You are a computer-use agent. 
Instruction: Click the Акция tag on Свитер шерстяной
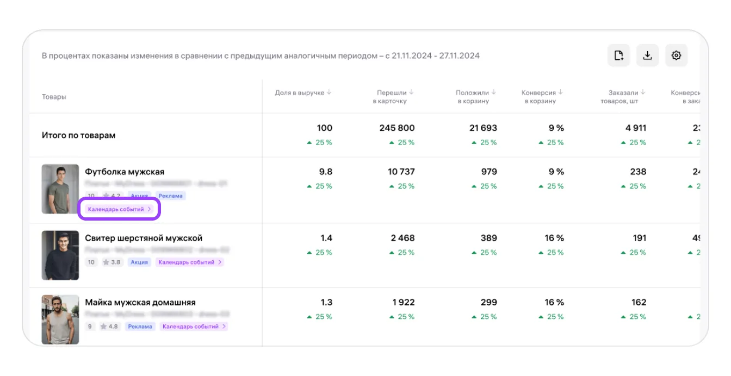click(x=139, y=262)
